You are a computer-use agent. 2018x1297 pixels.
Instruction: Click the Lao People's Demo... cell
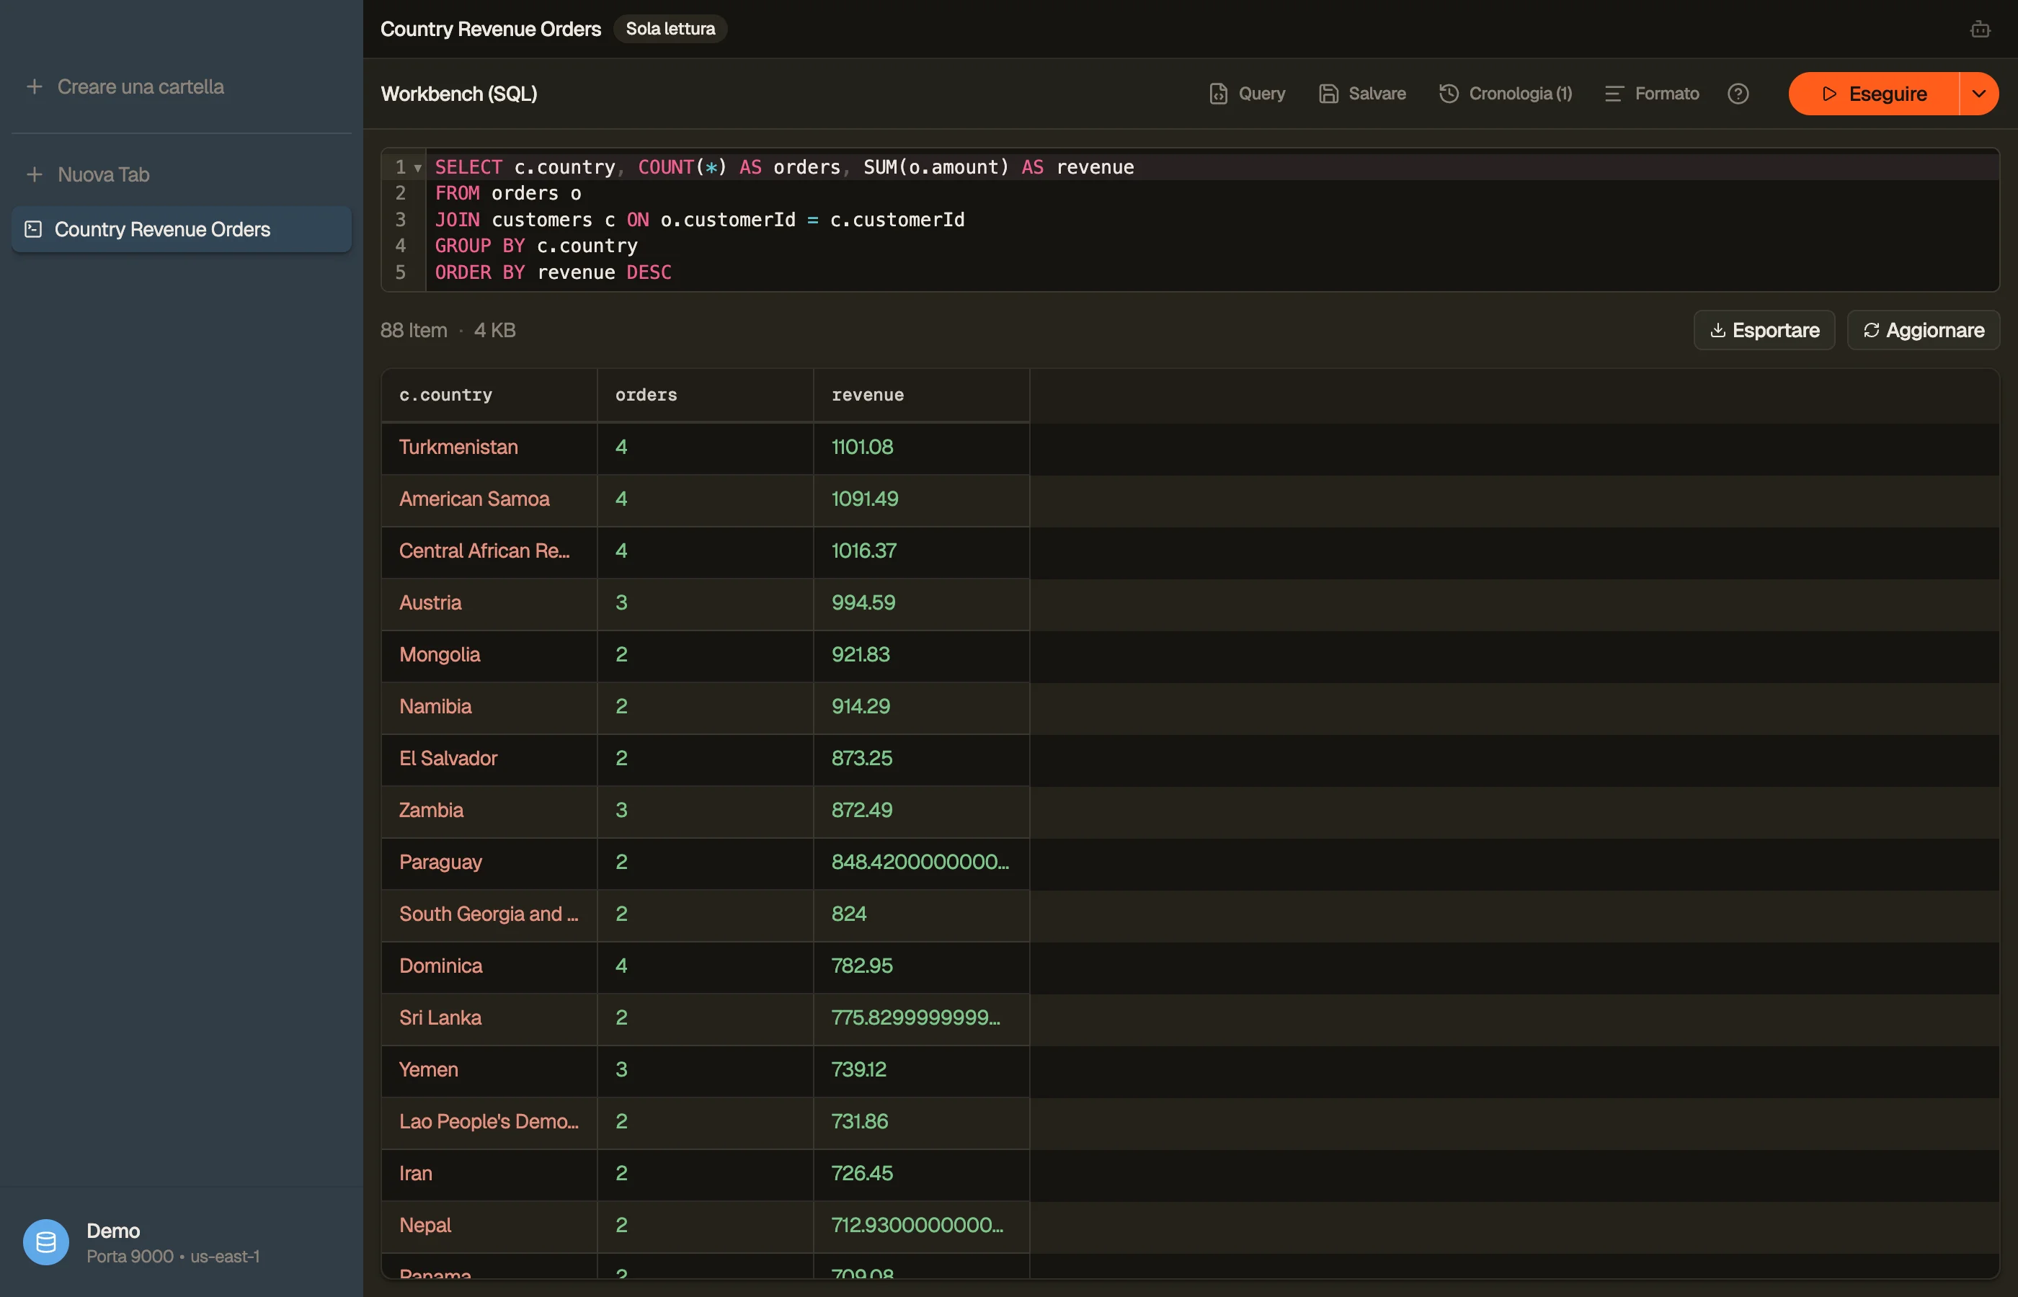click(x=489, y=1122)
